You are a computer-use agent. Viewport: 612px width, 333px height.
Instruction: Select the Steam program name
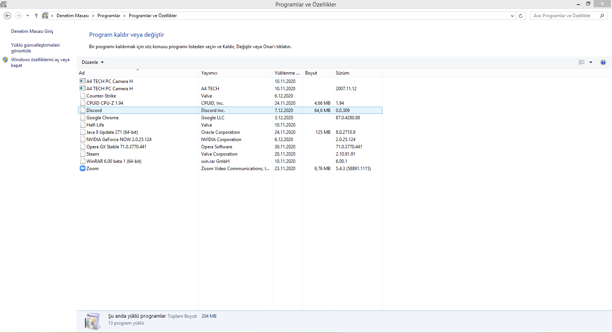[93, 154]
